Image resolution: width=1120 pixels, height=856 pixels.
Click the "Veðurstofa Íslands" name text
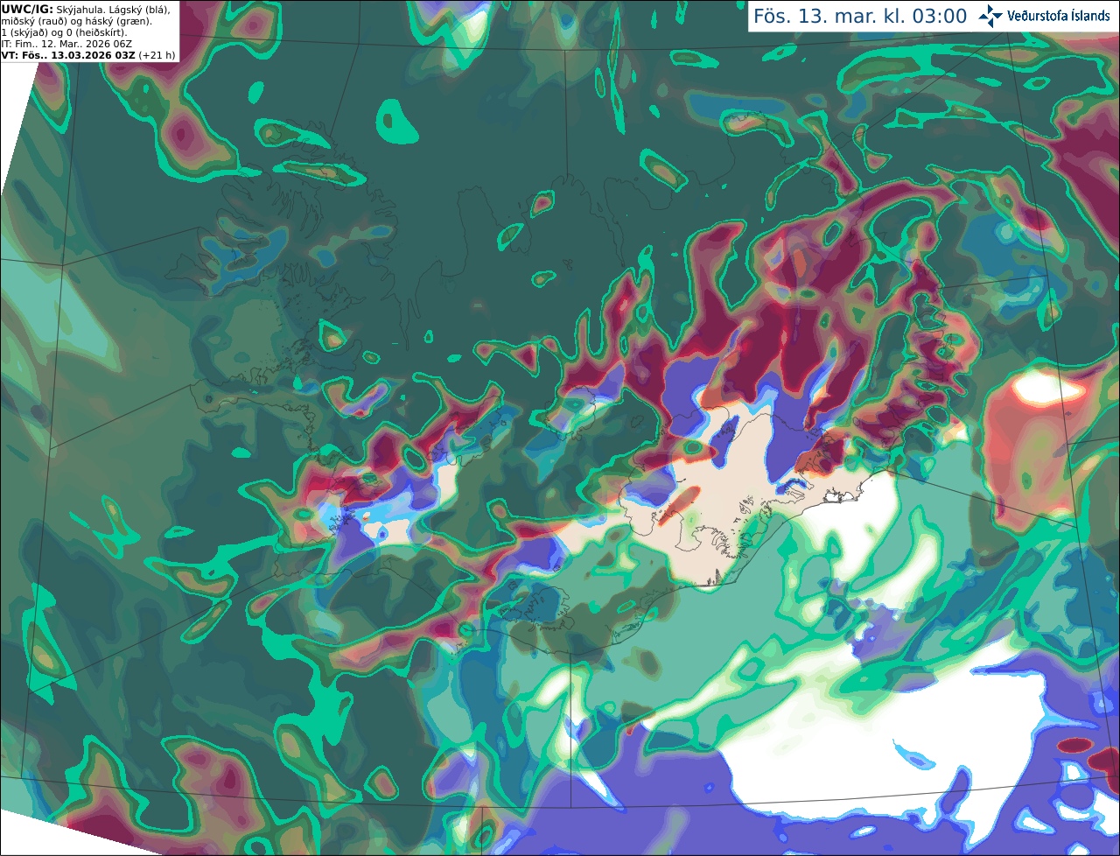(x=1059, y=16)
